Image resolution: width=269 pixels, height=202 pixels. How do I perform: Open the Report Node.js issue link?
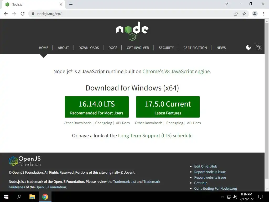click(x=210, y=172)
